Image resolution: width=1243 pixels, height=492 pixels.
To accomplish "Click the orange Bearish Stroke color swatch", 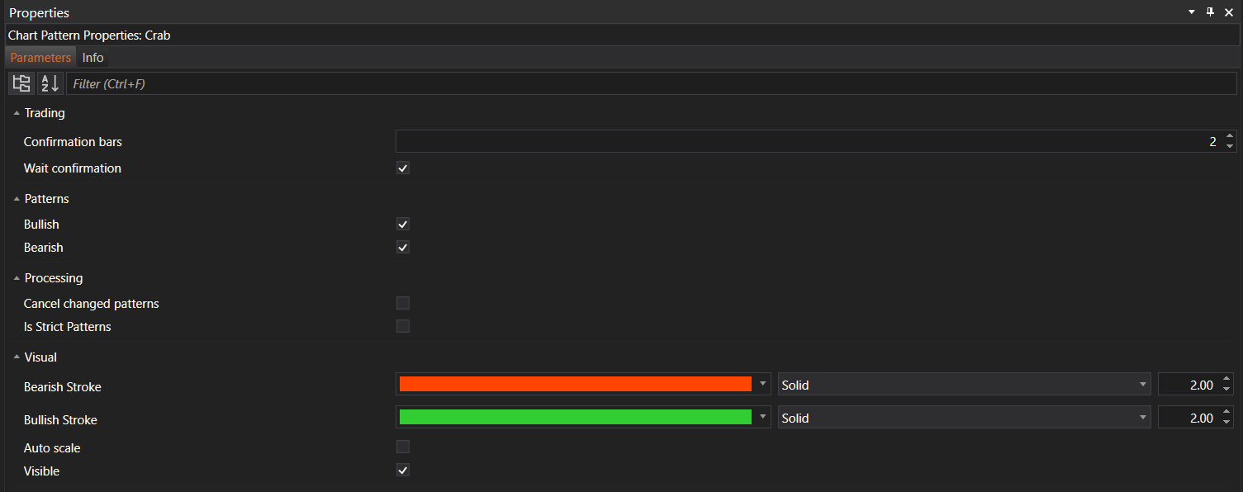I will tap(575, 385).
